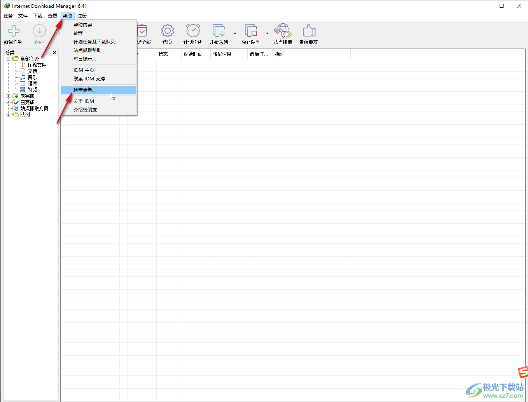Screen dimensions: 528x402
Task: Open the 下载 menu
Action: [x=38, y=16]
